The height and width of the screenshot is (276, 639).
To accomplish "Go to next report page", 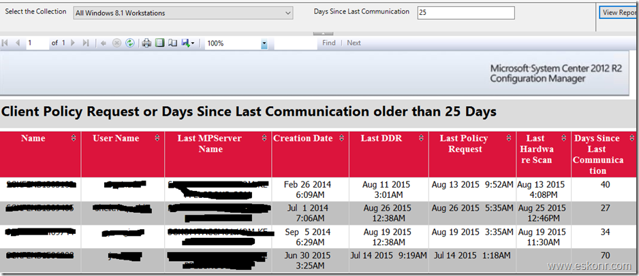I will (x=73, y=43).
